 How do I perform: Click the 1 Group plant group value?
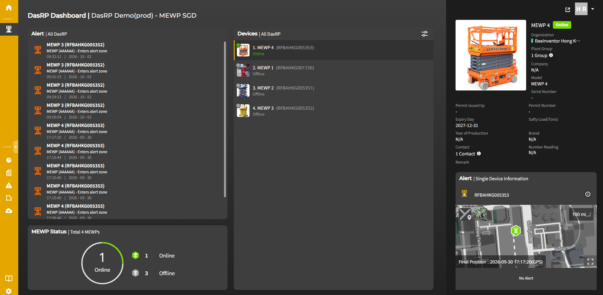pos(539,55)
